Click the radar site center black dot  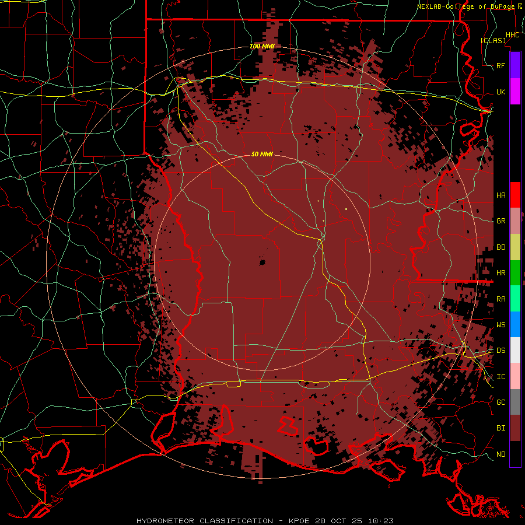click(x=262, y=262)
